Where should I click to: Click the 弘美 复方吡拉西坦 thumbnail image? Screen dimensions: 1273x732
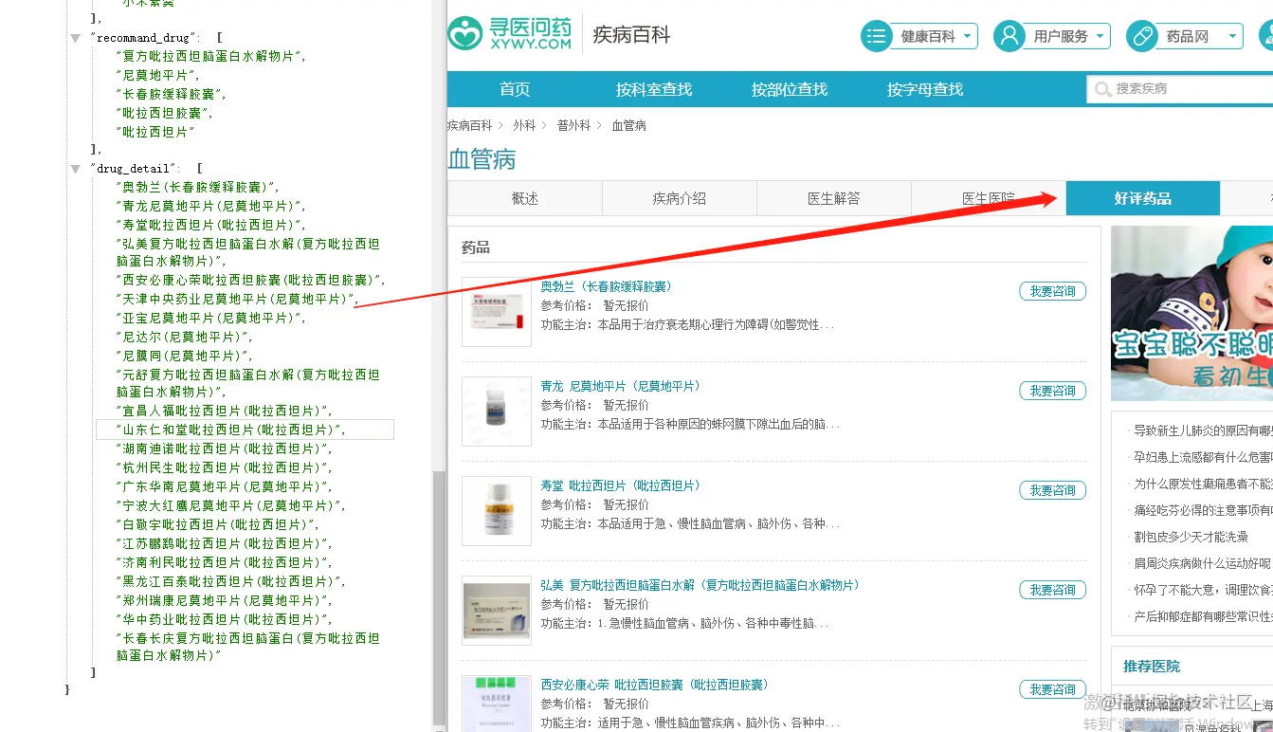(x=497, y=611)
